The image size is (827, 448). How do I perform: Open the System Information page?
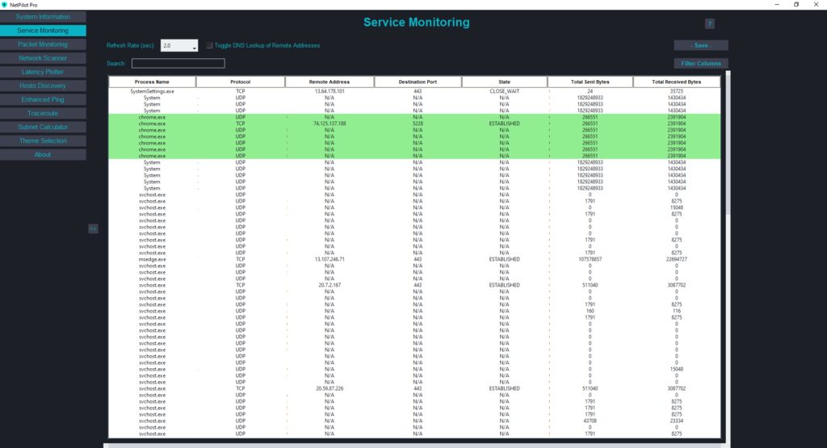43,17
